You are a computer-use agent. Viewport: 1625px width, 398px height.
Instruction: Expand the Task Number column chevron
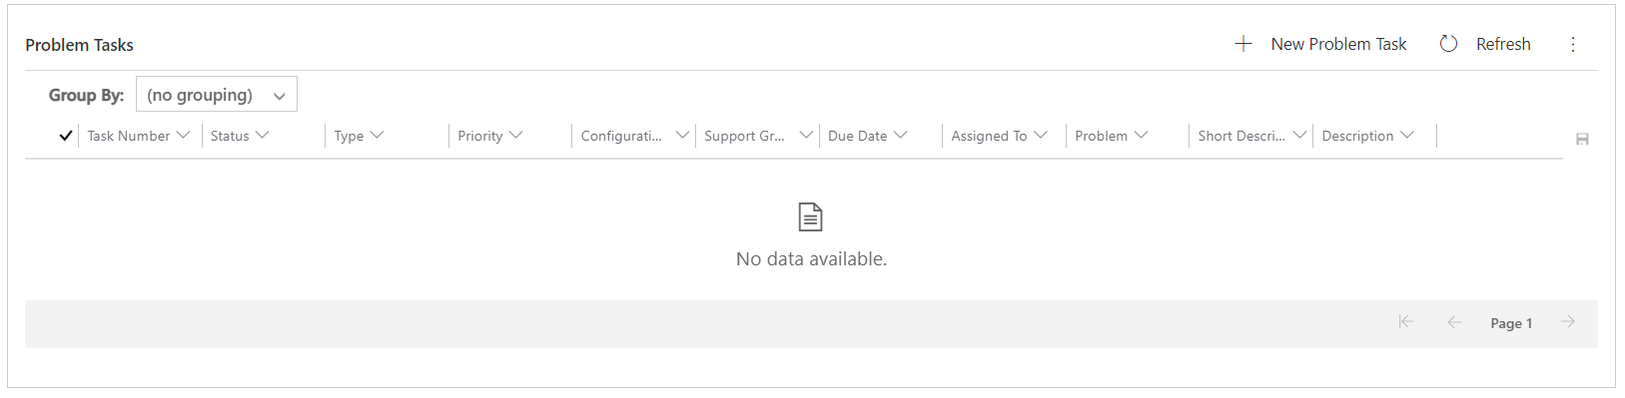point(183,135)
